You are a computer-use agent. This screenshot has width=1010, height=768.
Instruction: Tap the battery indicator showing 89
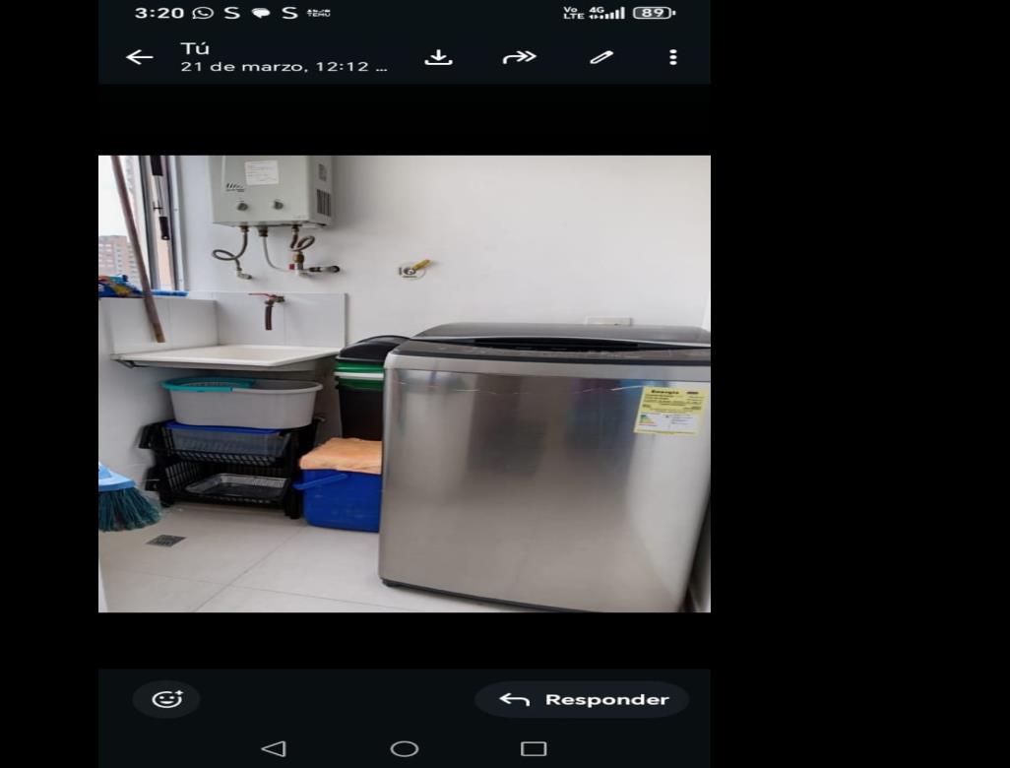point(655,13)
